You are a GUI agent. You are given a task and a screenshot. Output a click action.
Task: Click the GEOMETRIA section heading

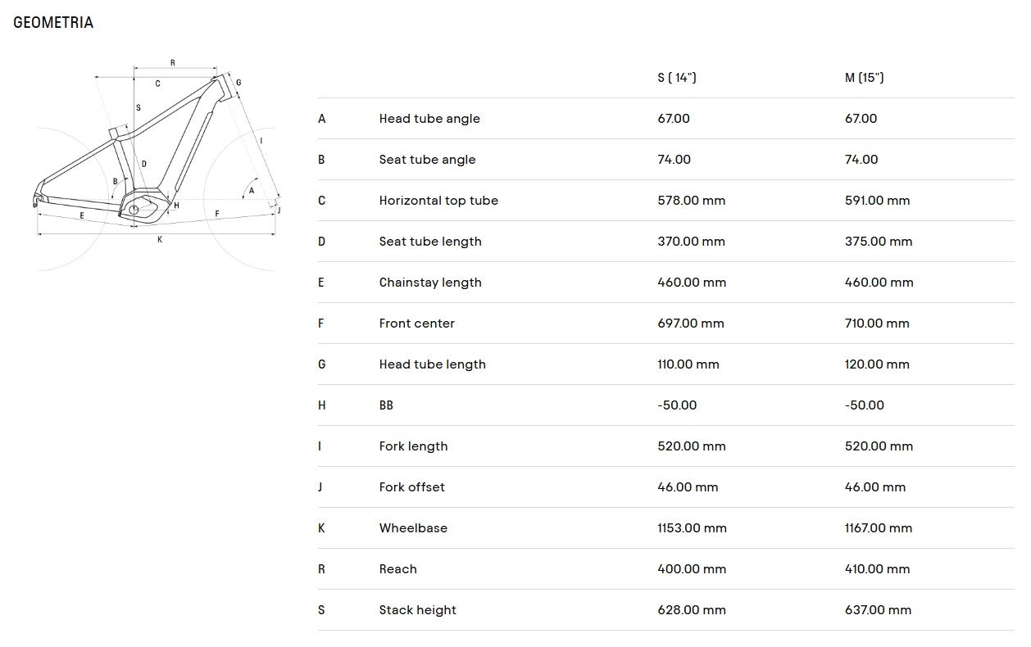coord(53,23)
